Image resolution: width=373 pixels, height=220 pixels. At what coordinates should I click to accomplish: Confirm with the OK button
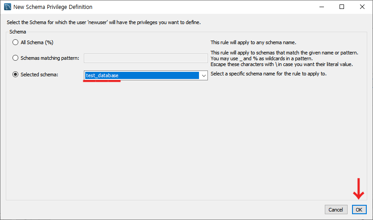pos(359,210)
